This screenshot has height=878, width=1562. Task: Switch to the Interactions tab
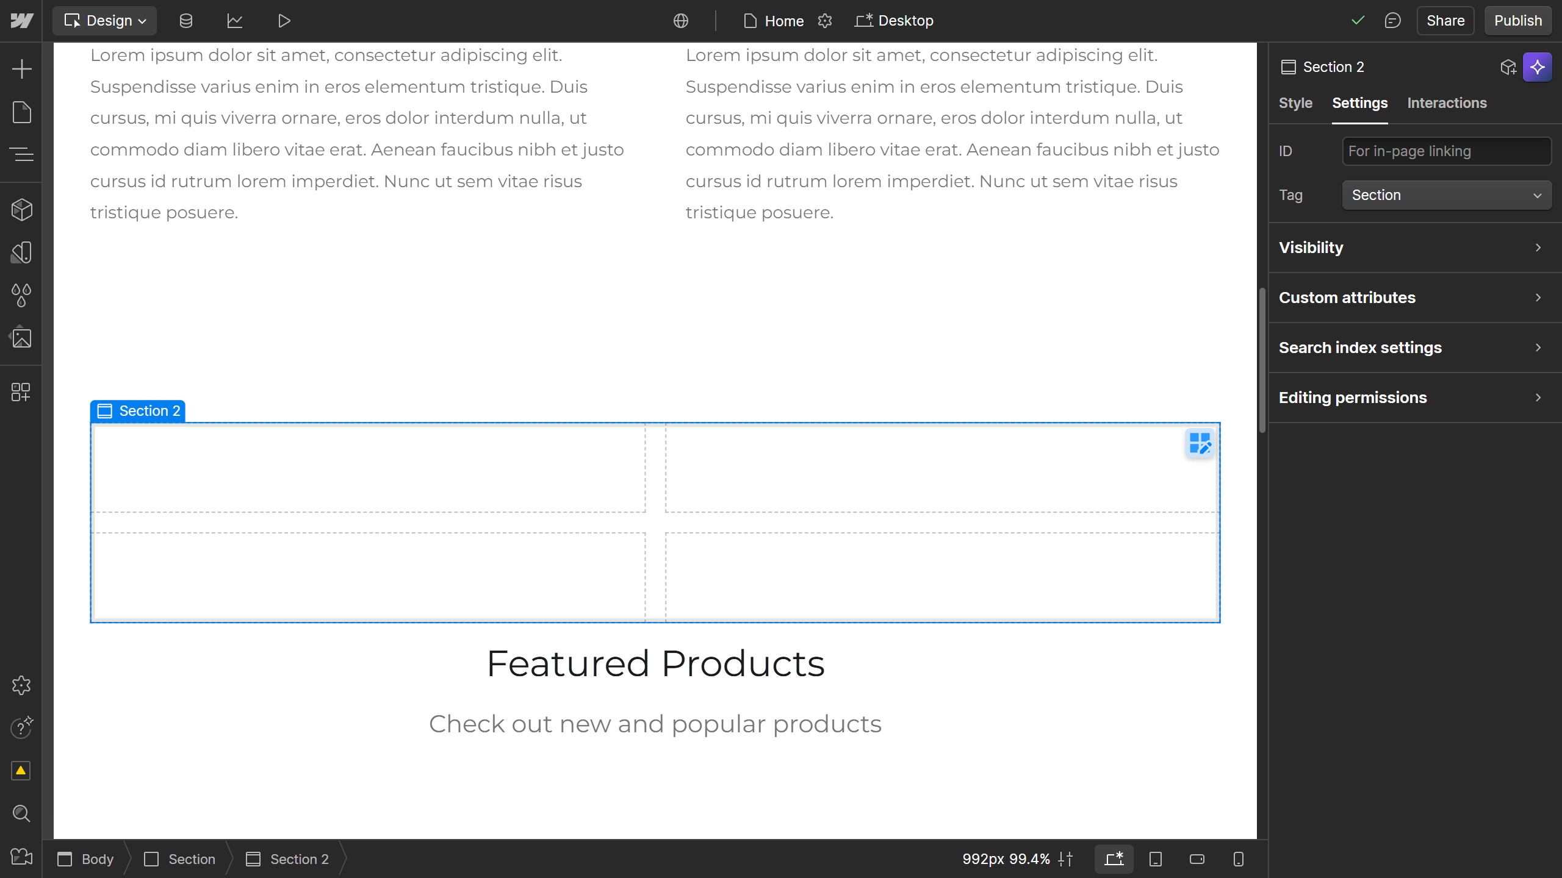(1447, 103)
